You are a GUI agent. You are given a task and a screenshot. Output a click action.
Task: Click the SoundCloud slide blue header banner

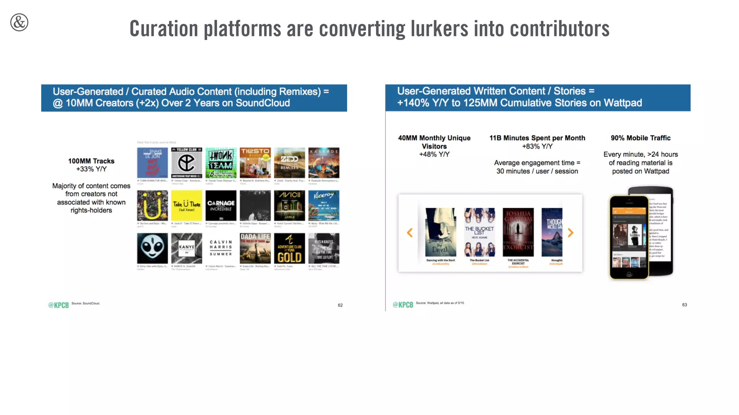194,98
